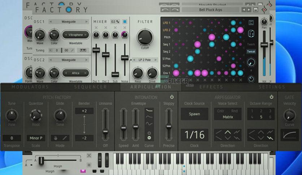Go to the next preset with right arrow
The image size is (302, 175).
[x=249, y=10]
